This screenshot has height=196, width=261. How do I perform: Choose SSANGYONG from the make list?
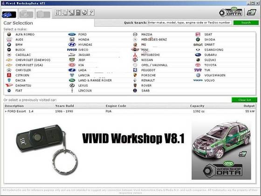point(214,49)
